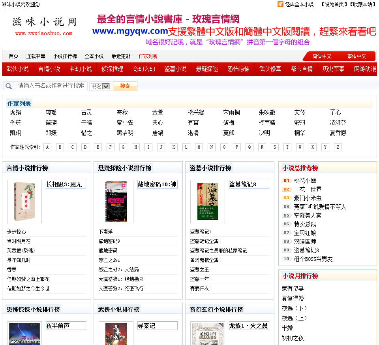Image resolution: width=379 pixels, height=345 pixels.
Task: Click the search magnifier icon
Action: click(x=9, y=86)
